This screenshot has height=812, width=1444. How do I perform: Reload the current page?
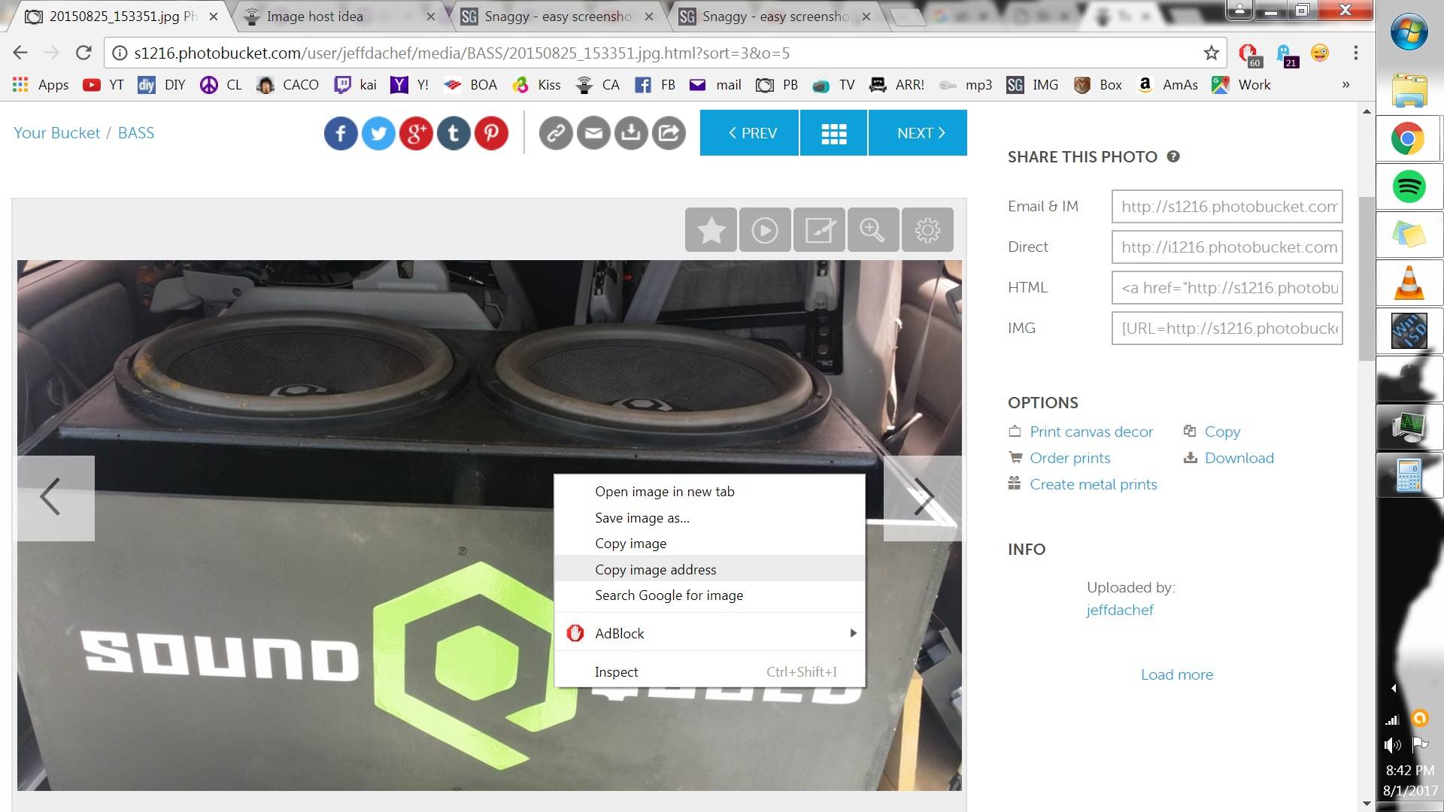(x=83, y=53)
